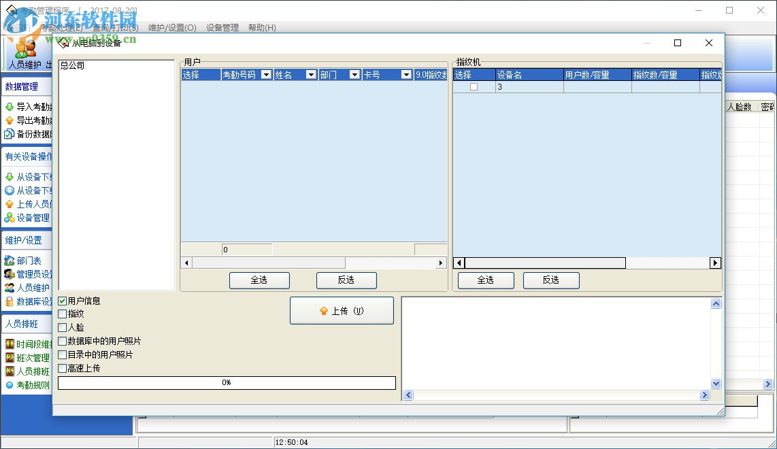777x449 pixels.
Task: Click the 备份数据 icon in the sidebar
Action: click(10, 134)
